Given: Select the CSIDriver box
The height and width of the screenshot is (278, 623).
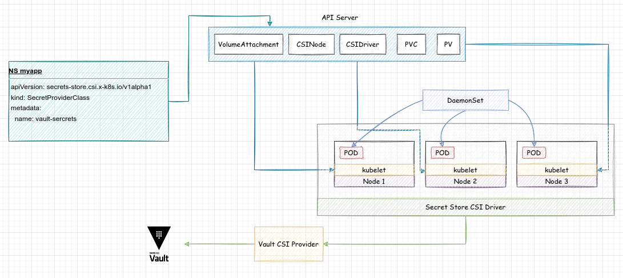Looking at the screenshot, I should 363,44.
